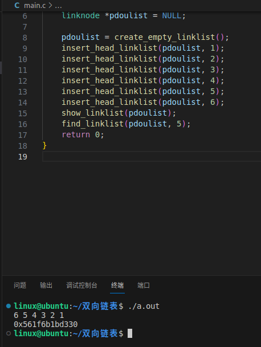Place cursor on empty line 19

point(152,157)
